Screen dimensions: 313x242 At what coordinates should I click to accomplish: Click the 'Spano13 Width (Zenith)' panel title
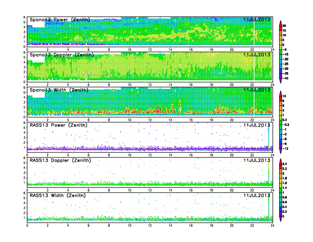pos(59,90)
